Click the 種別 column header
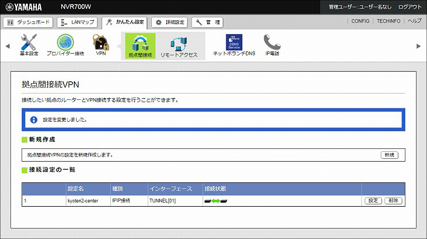This screenshot has width=427, height=239. click(x=129, y=189)
